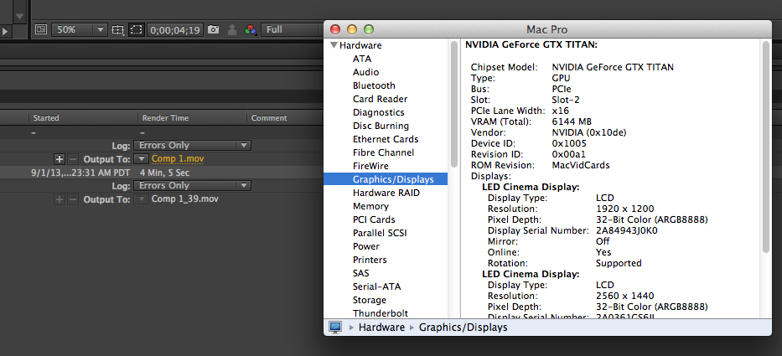Click the Started column header
This screenshot has width=782, height=356.
[46, 118]
